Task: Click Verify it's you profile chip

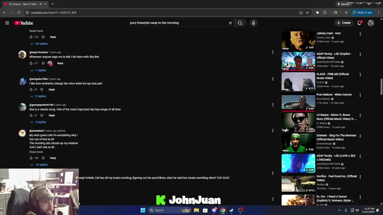Action: click(x=362, y=13)
